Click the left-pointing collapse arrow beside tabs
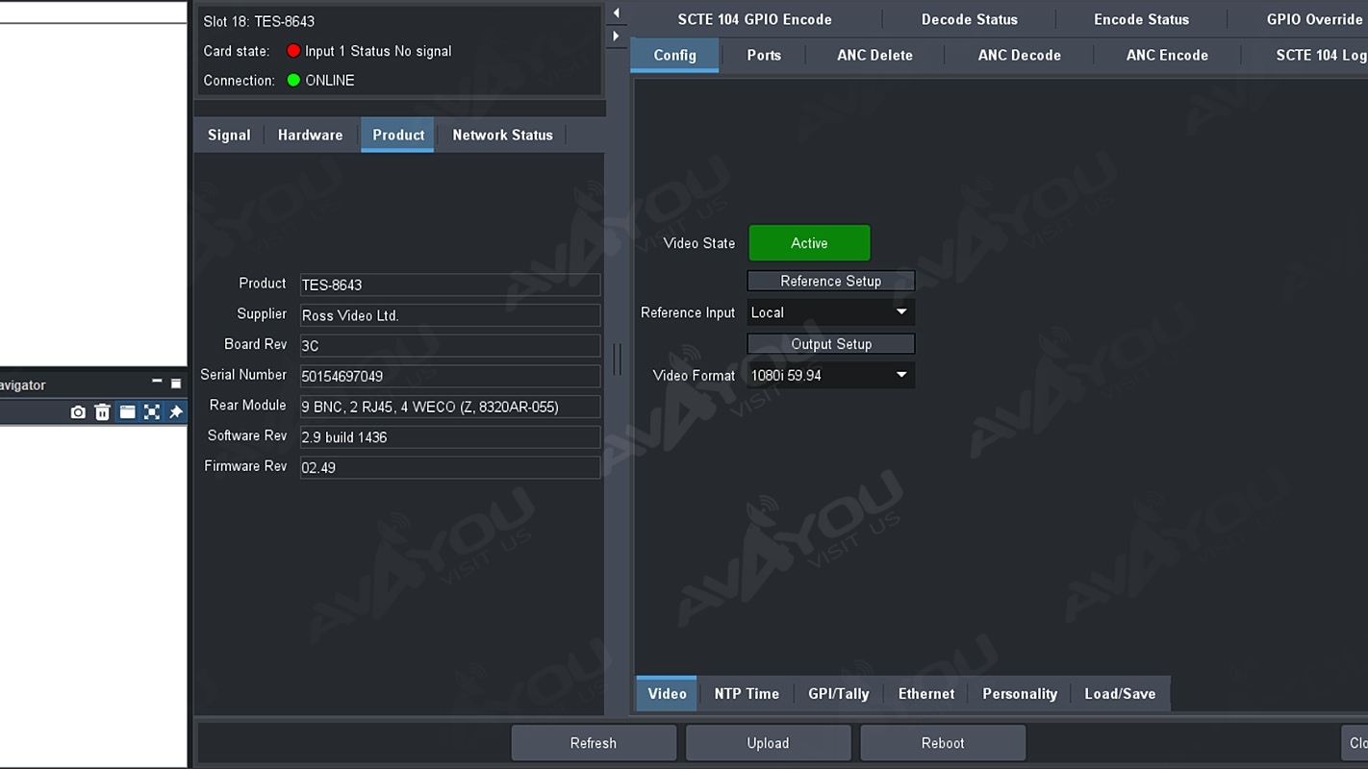The height and width of the screenshot is (769, 1368). pyautogui.click(x=617, y=13)
